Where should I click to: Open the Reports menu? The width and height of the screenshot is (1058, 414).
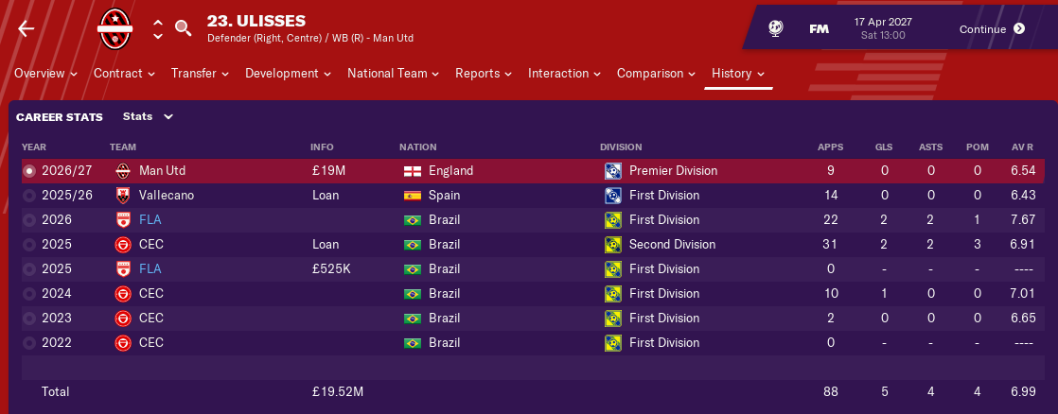(x=483, y=74)
